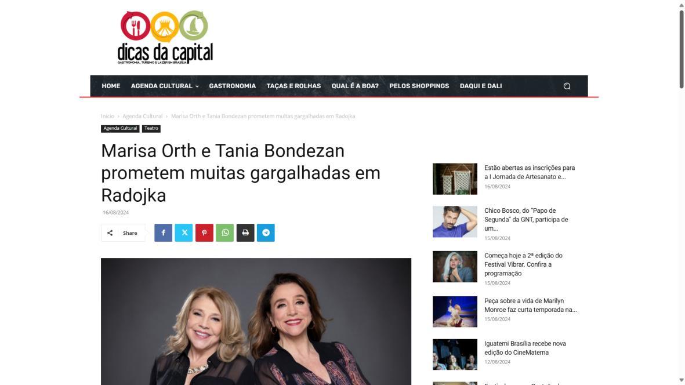Open the search magnifier in the navbar
The height and width of the screenshot is (385, 685).
pos(567,86)
